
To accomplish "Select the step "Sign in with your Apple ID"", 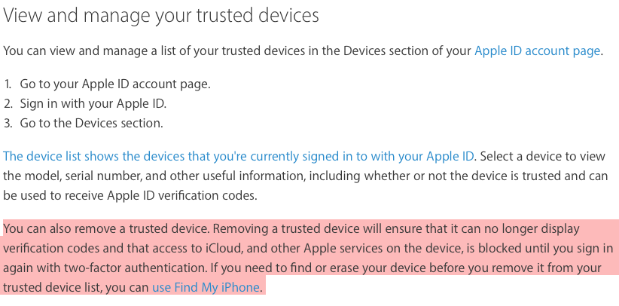I will pos(93,103).
